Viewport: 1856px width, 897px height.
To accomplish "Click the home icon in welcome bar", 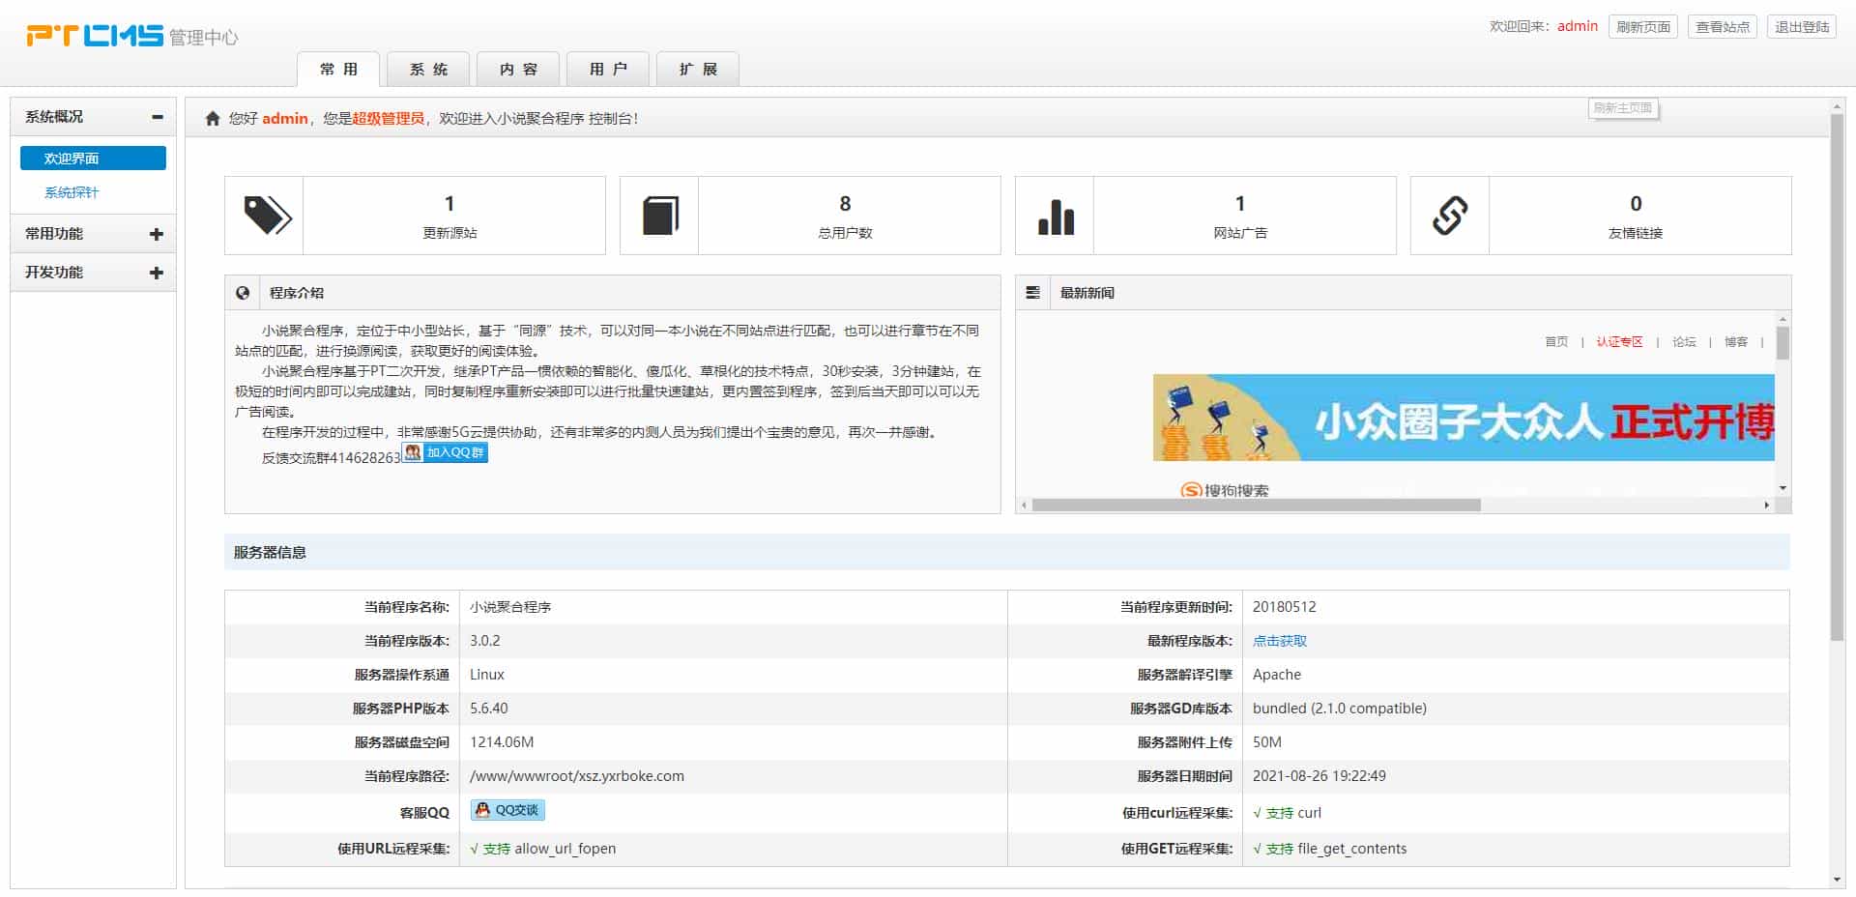I will click(x=213, y=119).
